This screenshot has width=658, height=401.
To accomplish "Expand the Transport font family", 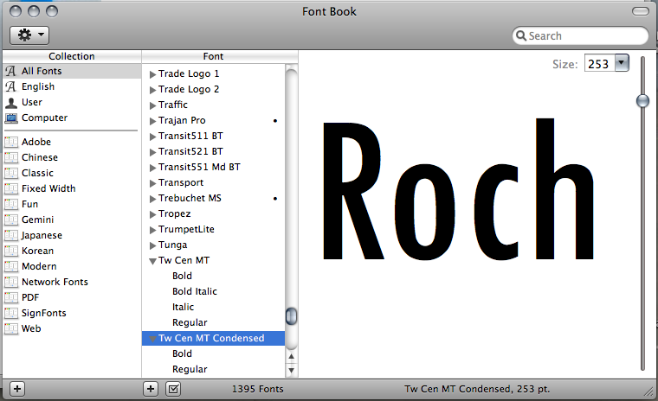I will click(152, 183).
